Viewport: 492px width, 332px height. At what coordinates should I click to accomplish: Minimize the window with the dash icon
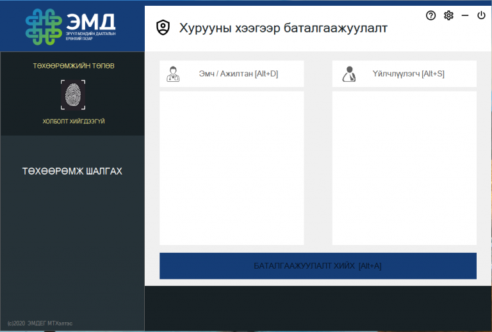click(x=465, y=15)
